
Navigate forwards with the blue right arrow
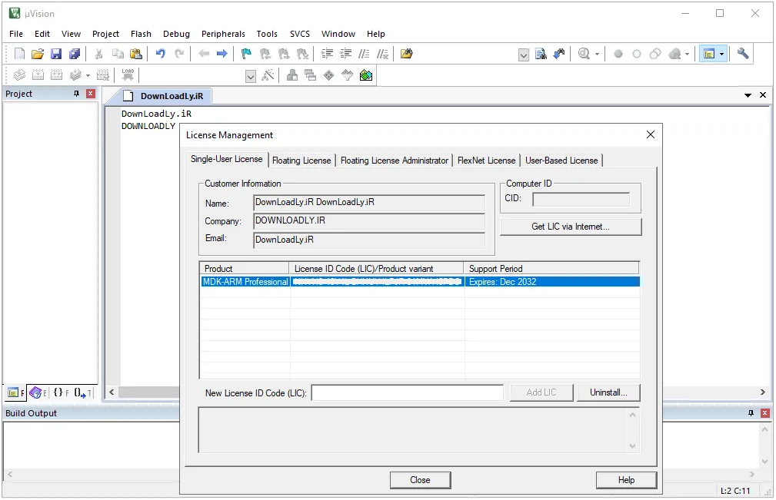pyautogui.click(x=222, y=54)
